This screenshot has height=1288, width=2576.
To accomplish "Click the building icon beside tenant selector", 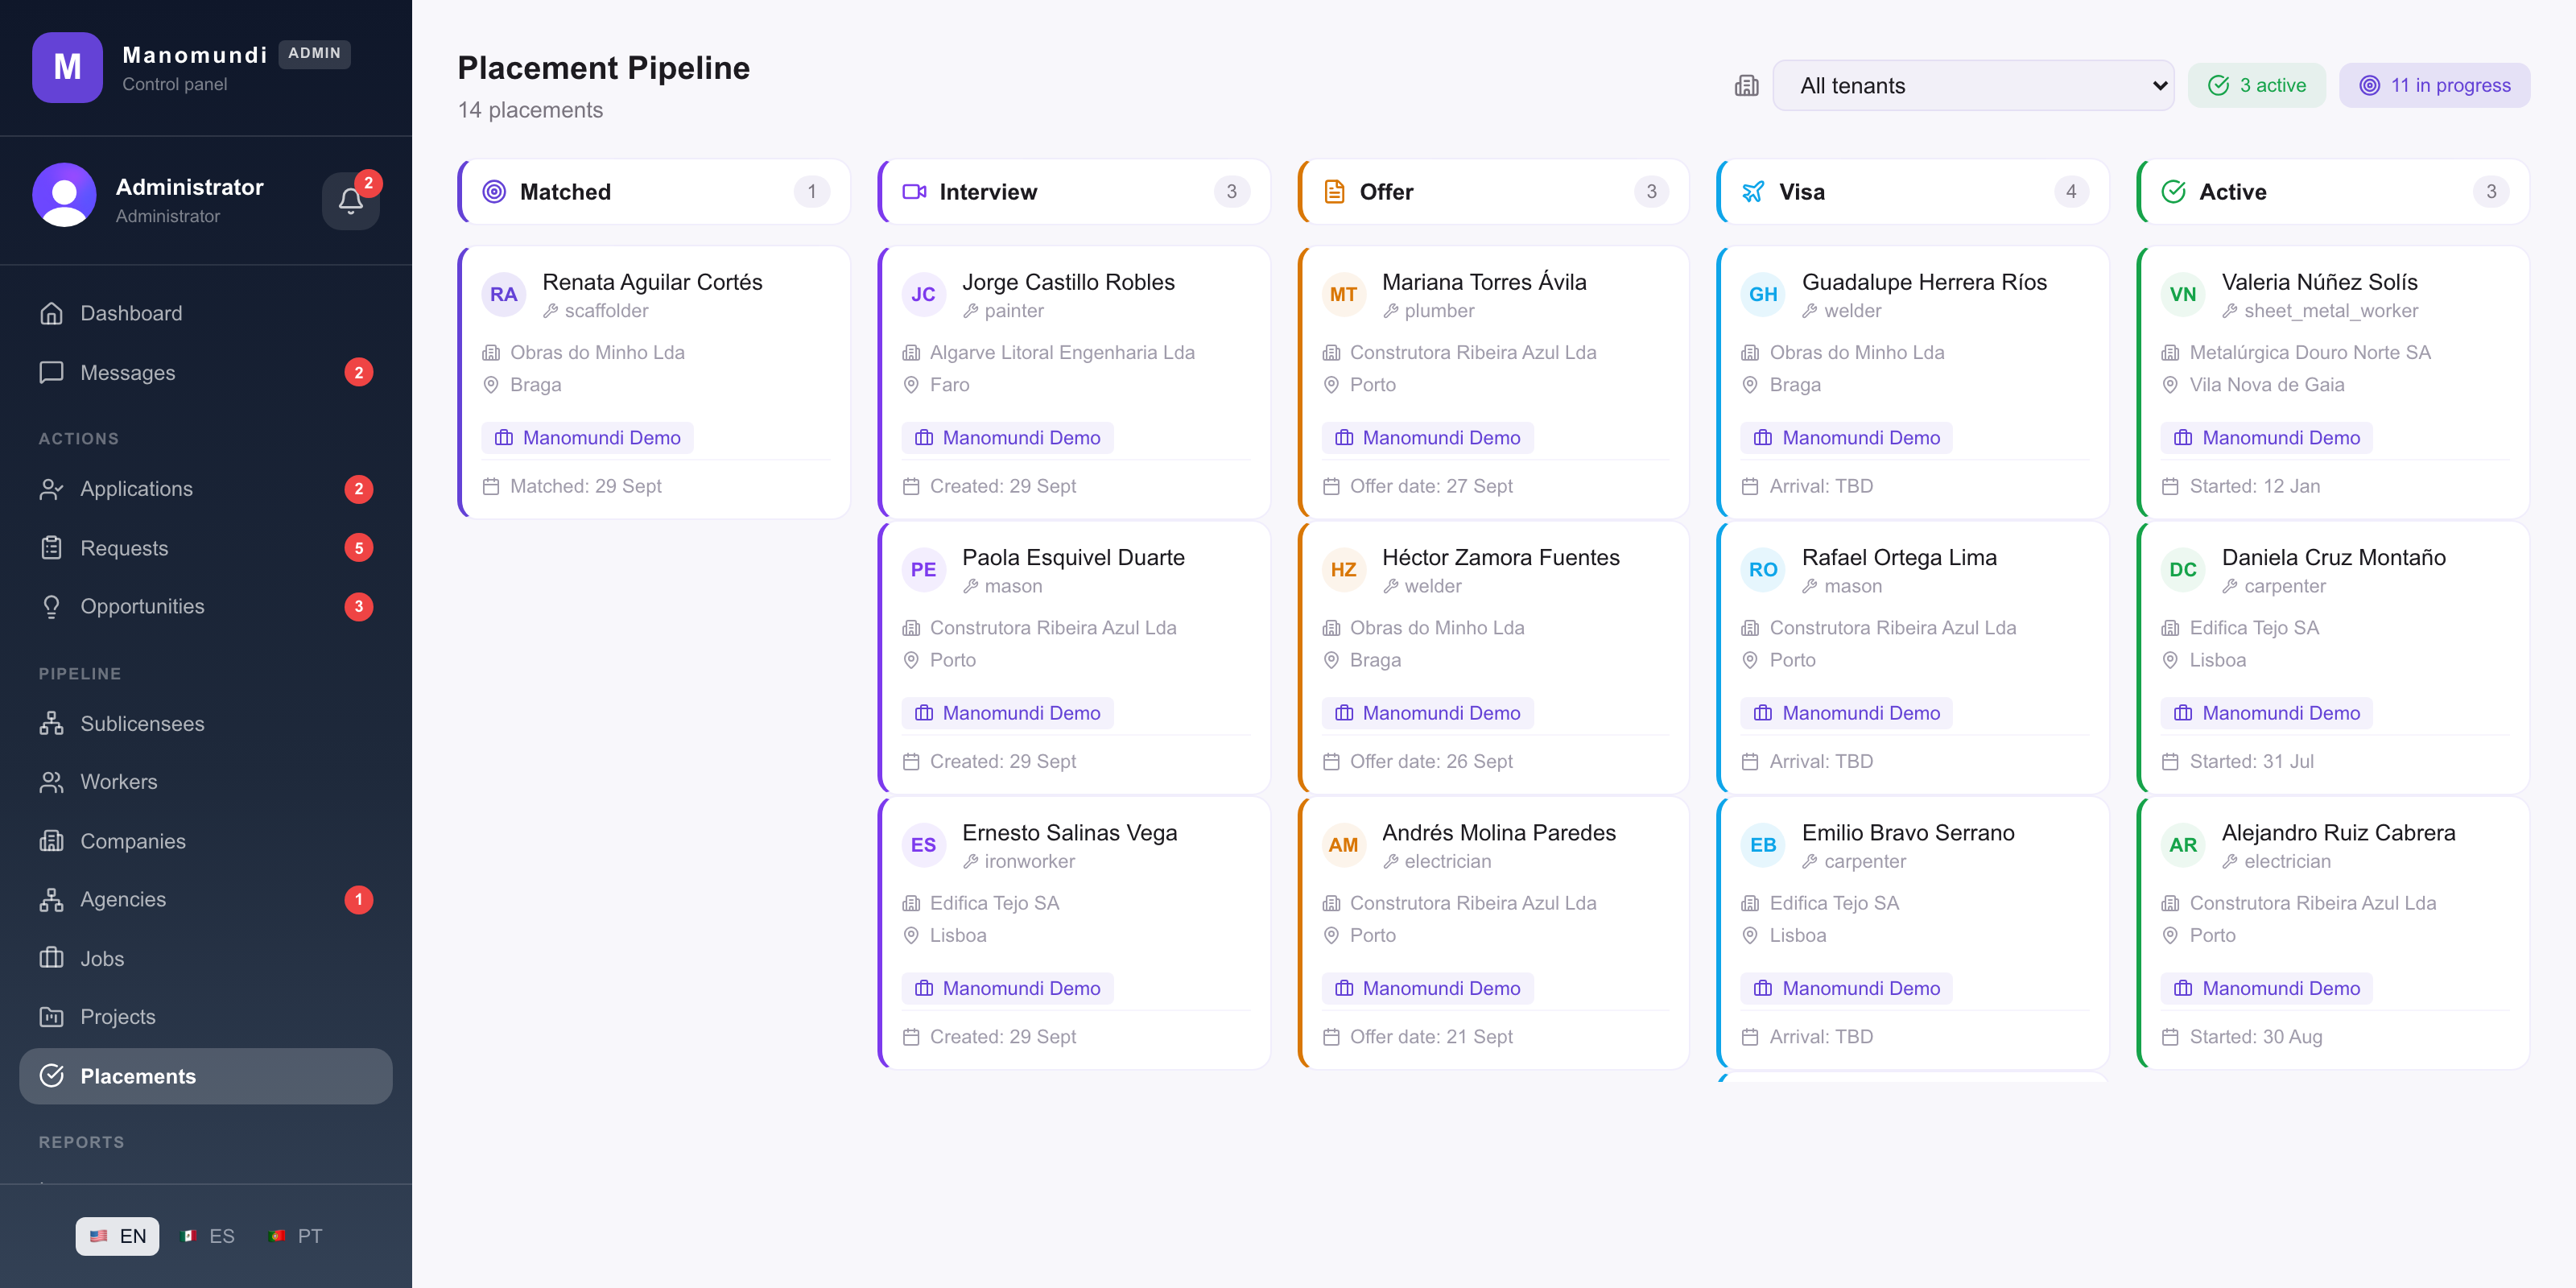I will click(1746, 86).
